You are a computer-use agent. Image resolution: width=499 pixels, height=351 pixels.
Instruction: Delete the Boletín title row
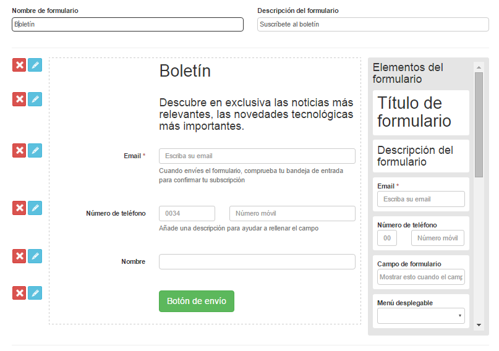(19, 65)
